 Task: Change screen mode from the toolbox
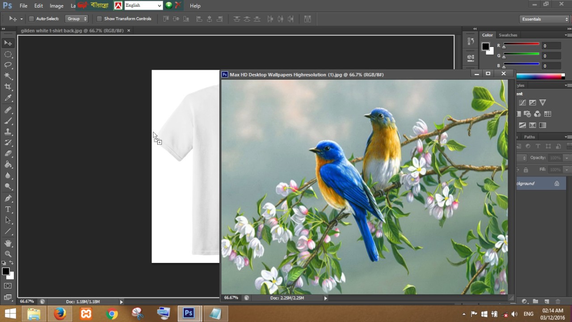[8, 297]
